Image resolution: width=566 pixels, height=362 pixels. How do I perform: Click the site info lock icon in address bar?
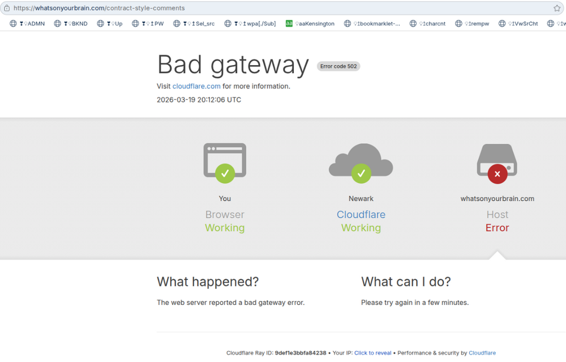[7, 8]
